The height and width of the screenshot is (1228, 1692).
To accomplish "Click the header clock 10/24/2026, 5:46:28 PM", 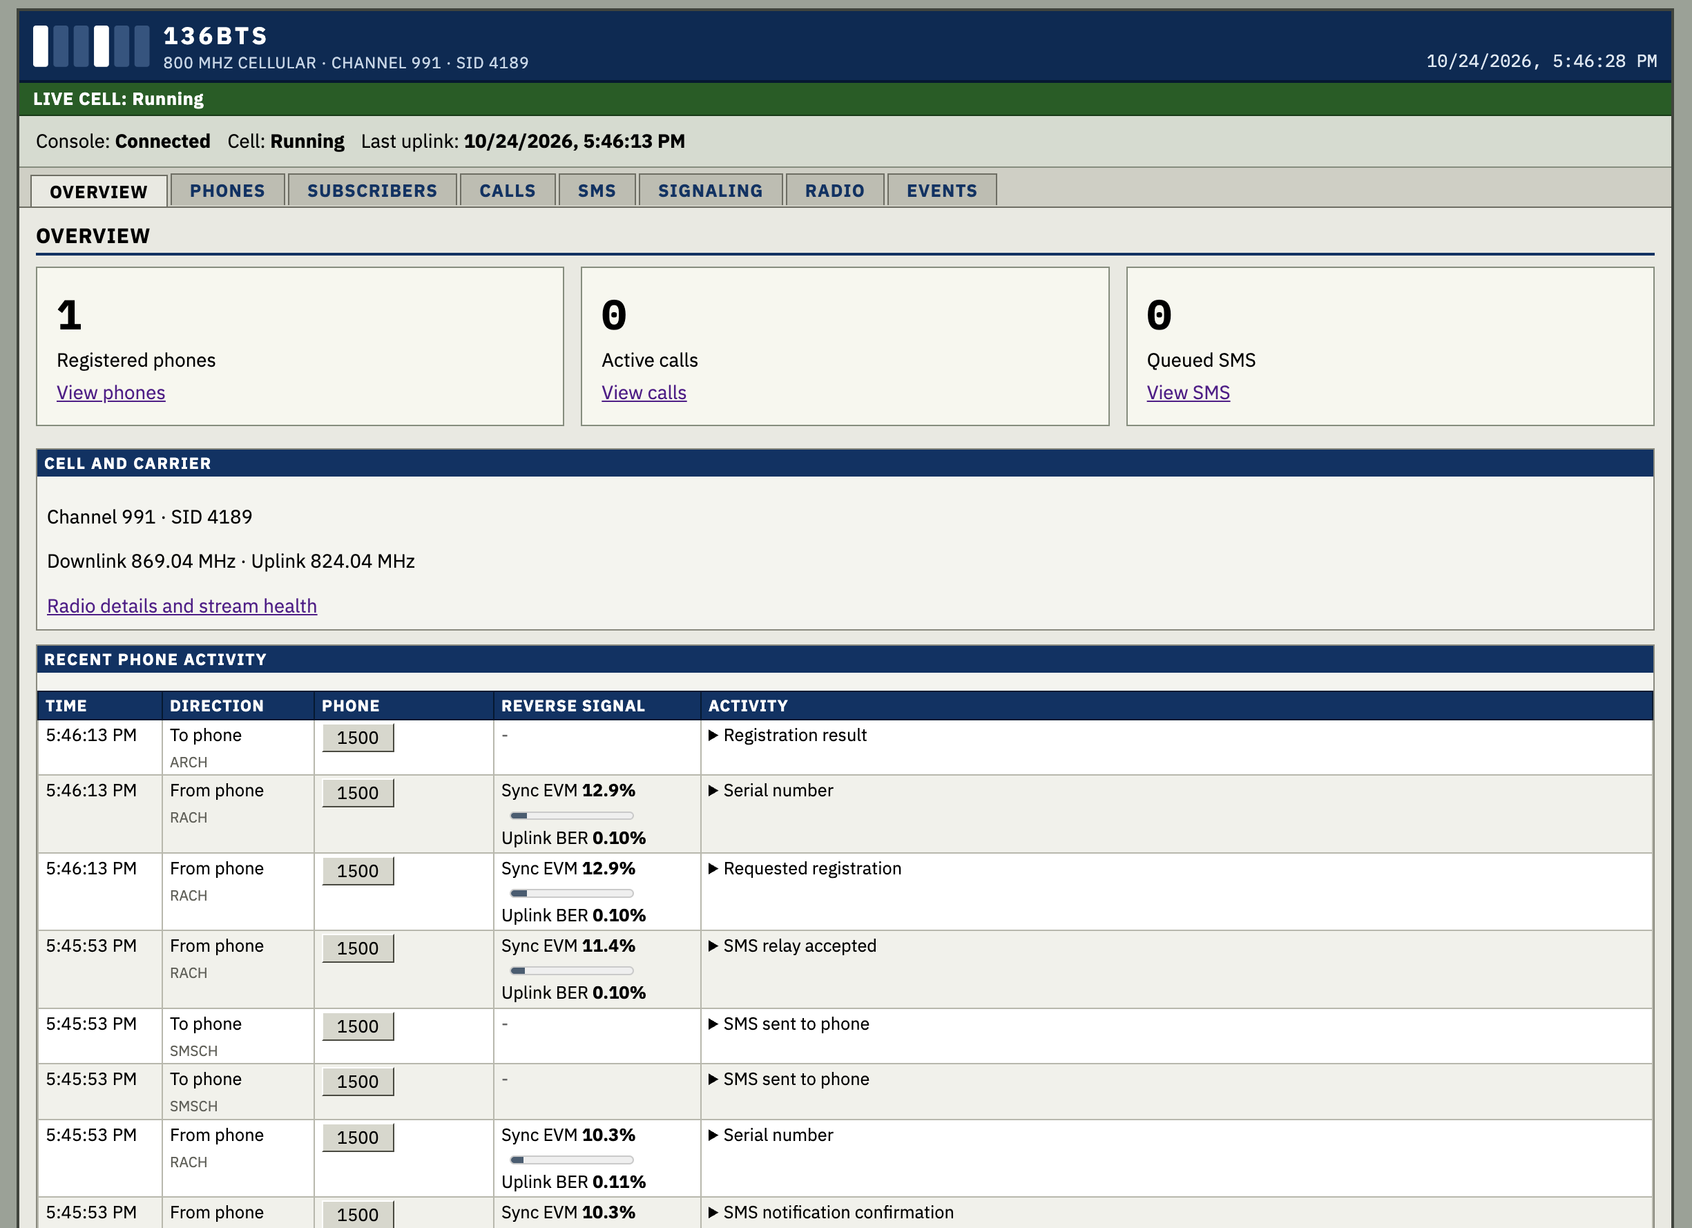I will pyautogui.click(x=1541, y=61).
